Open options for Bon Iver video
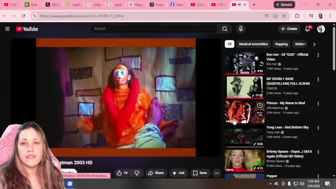This screenshot has width=336, height=189. click(318, 55)
